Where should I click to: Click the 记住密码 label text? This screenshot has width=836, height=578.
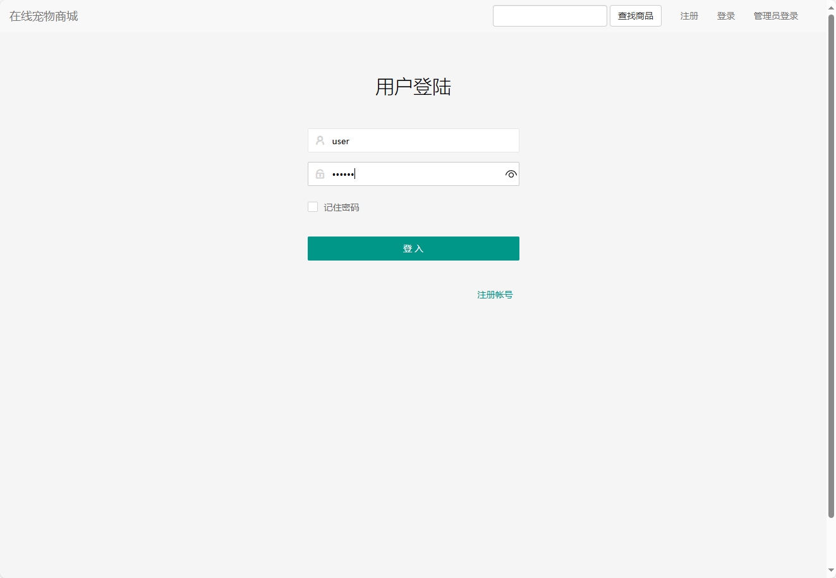click(341, 207)
